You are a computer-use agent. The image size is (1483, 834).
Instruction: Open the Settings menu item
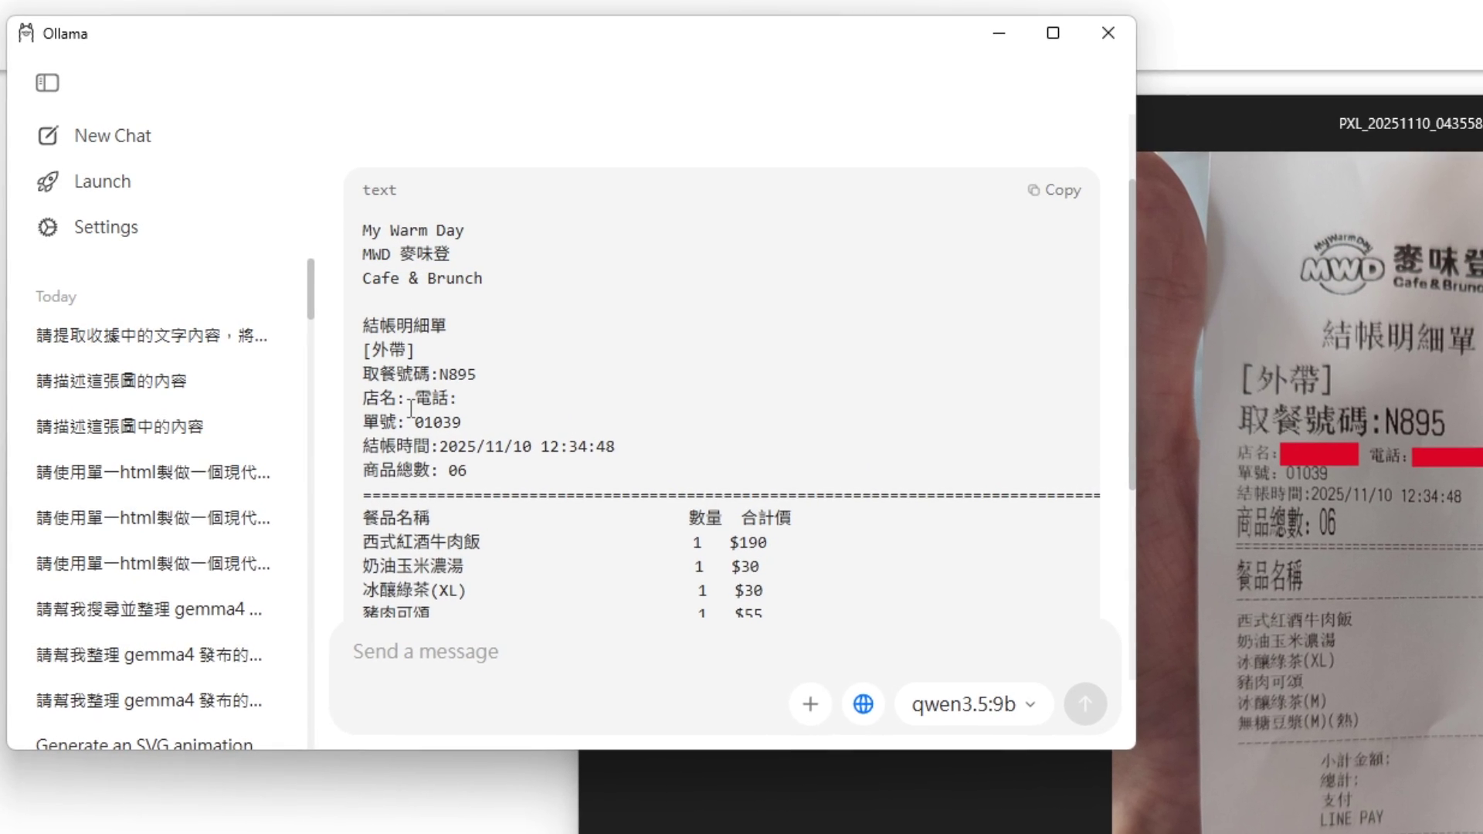[106, 227]
